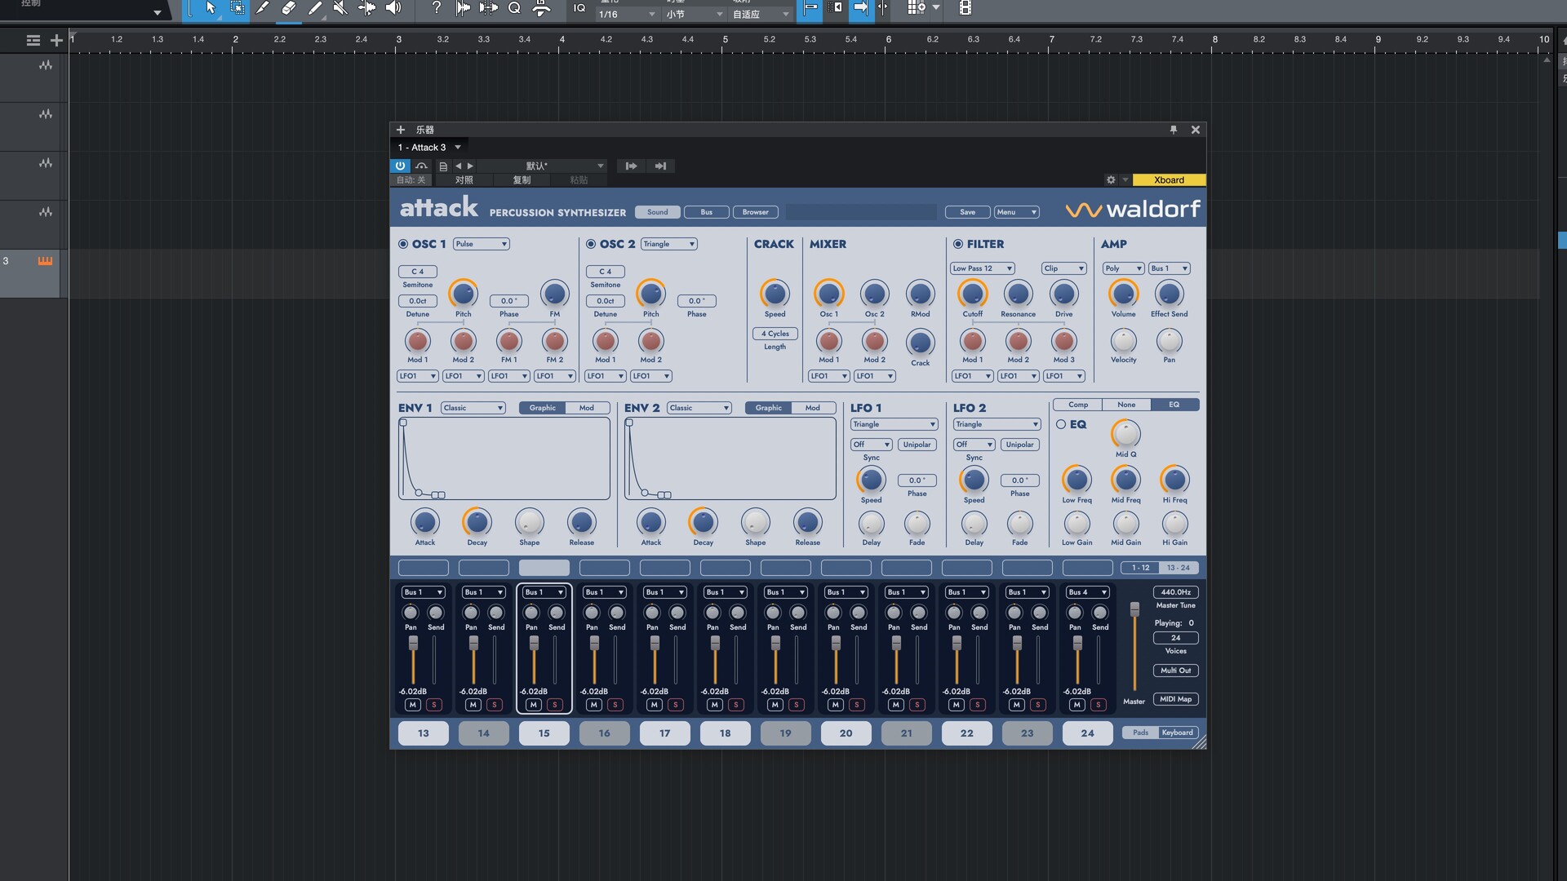This screenshot has width=1567, height=881.
Task: Click the Master volume fader
Action: (x=1134, y=609)
